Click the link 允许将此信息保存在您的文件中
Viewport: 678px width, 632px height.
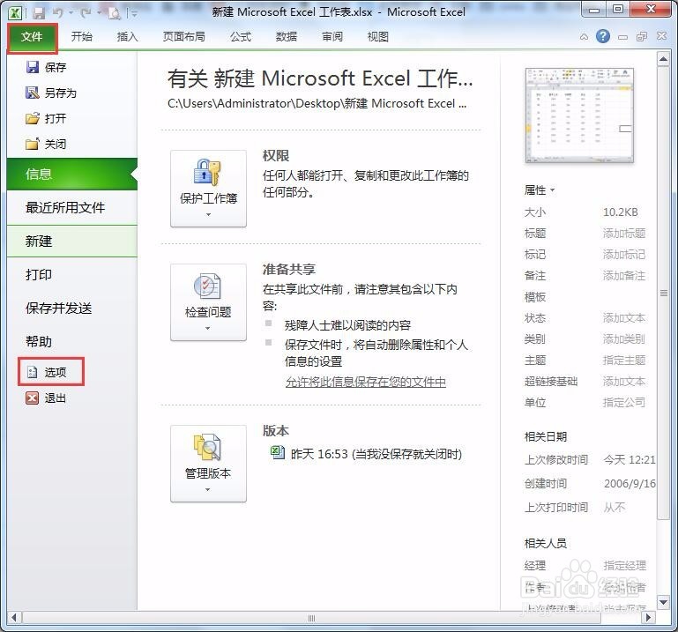click(x=365, y=383)
